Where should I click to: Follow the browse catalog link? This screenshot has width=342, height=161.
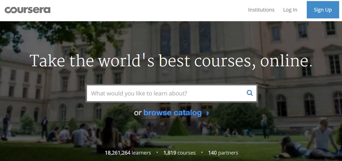click(173, 113)
